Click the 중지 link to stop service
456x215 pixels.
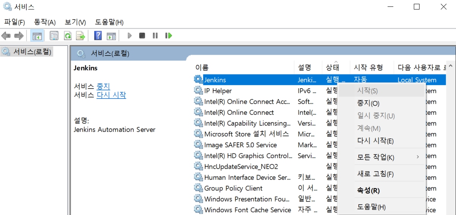pyautogui.click(x=103, y=86)
